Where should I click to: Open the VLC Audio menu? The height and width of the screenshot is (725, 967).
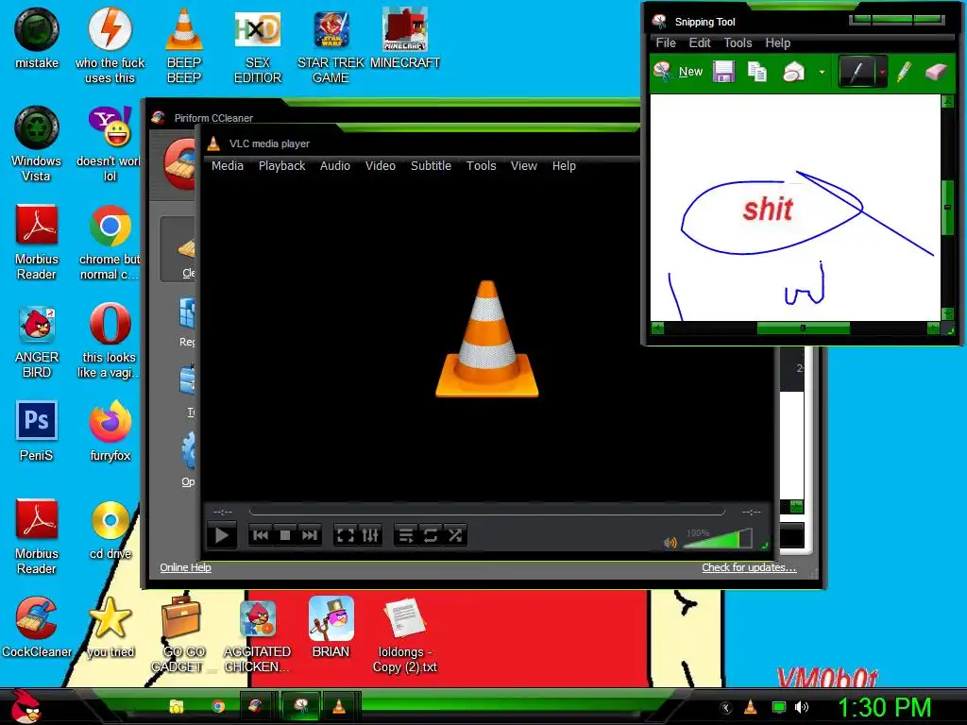pos(335,166)
